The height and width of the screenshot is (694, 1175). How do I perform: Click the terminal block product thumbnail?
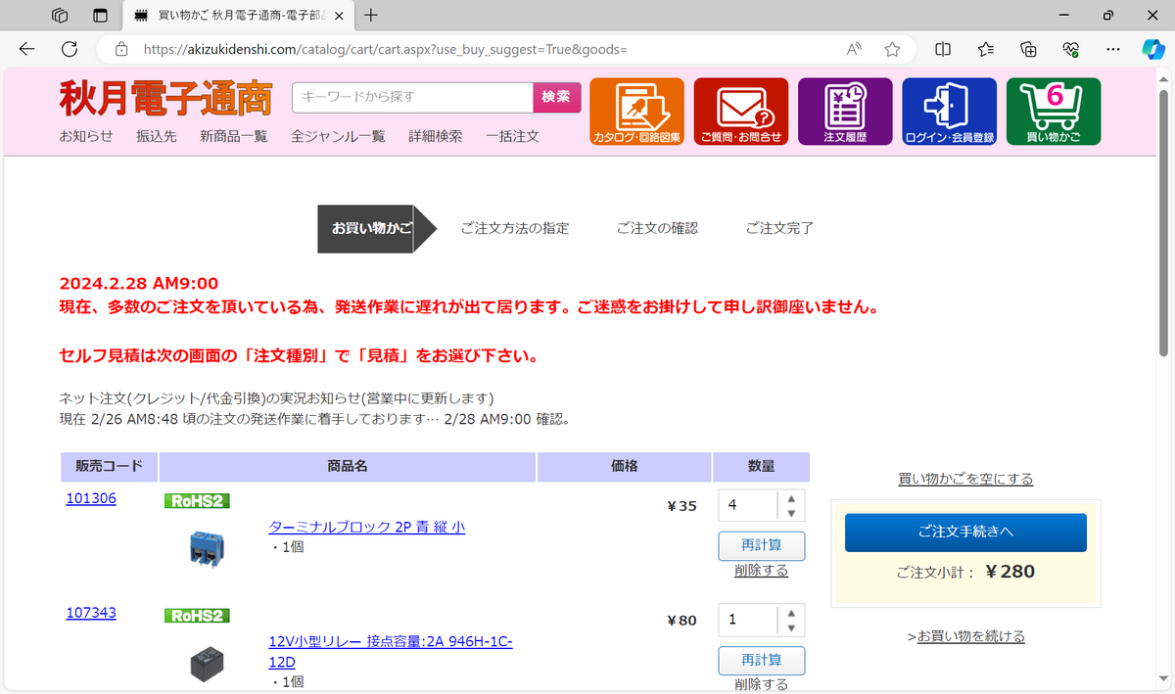click(208, 548)
